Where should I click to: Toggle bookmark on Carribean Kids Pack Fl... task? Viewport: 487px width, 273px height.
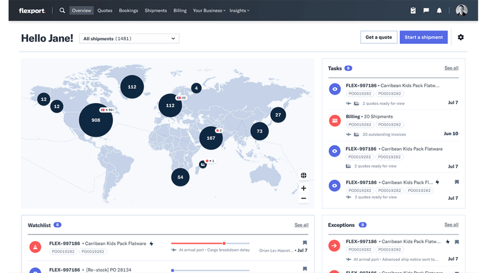[x=457, y=182]
